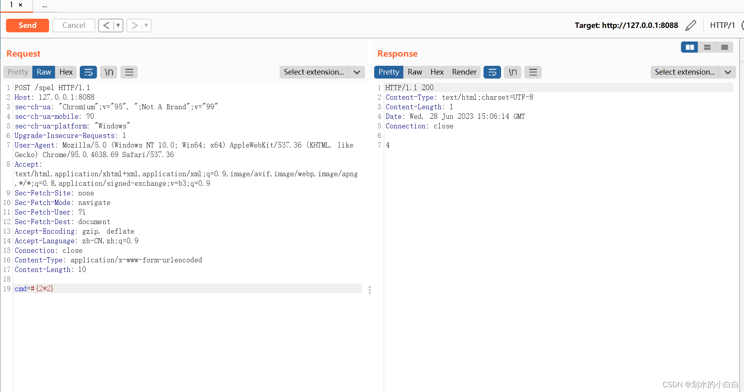Click the cmd=#{2*2} body line

pyautogui.click(x=188, y=289)
